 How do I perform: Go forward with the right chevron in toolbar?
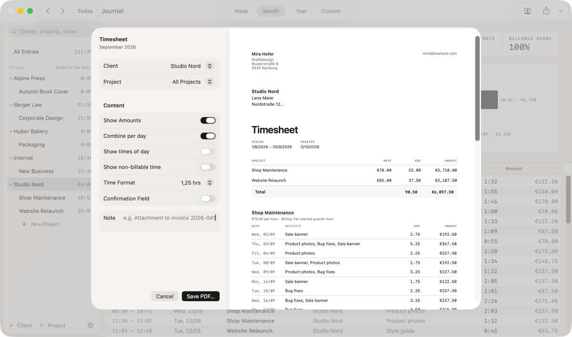pos(62,11)
